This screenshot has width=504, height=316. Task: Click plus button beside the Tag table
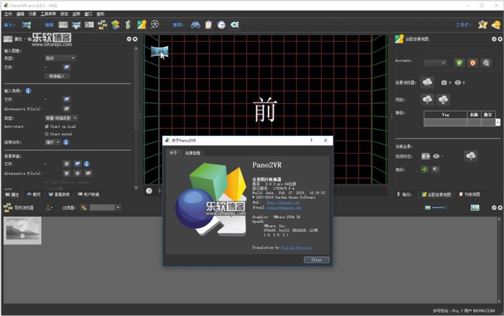coord(498,122)
